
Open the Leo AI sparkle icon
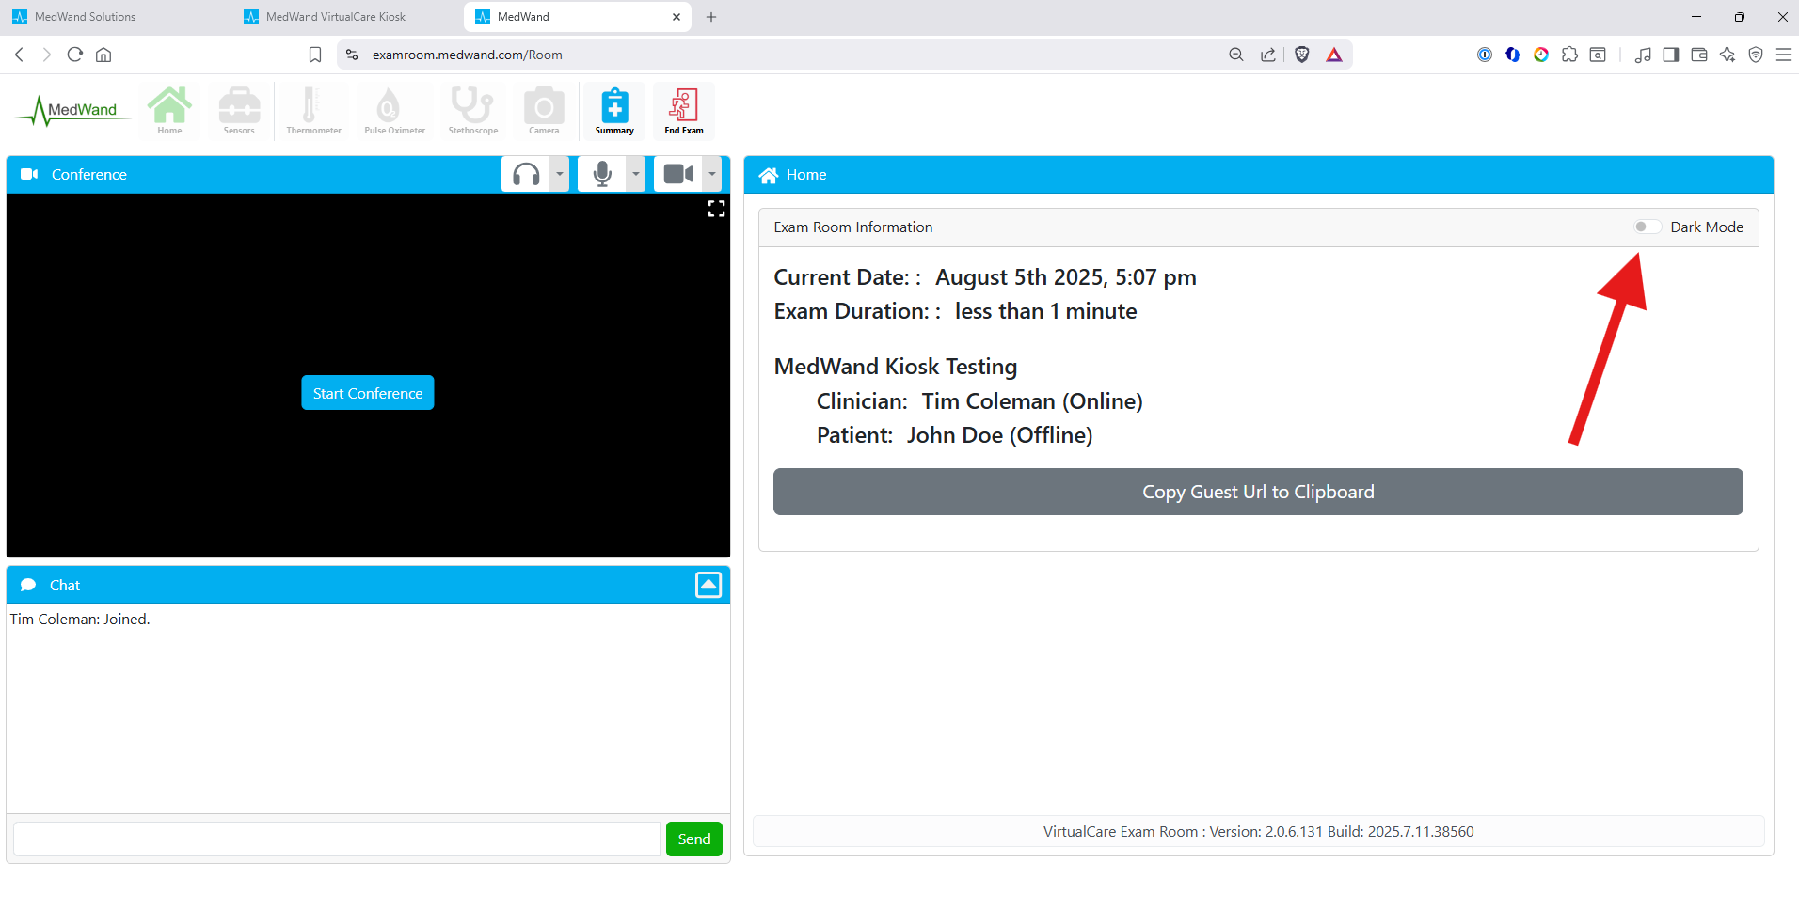coord(1727,55)
